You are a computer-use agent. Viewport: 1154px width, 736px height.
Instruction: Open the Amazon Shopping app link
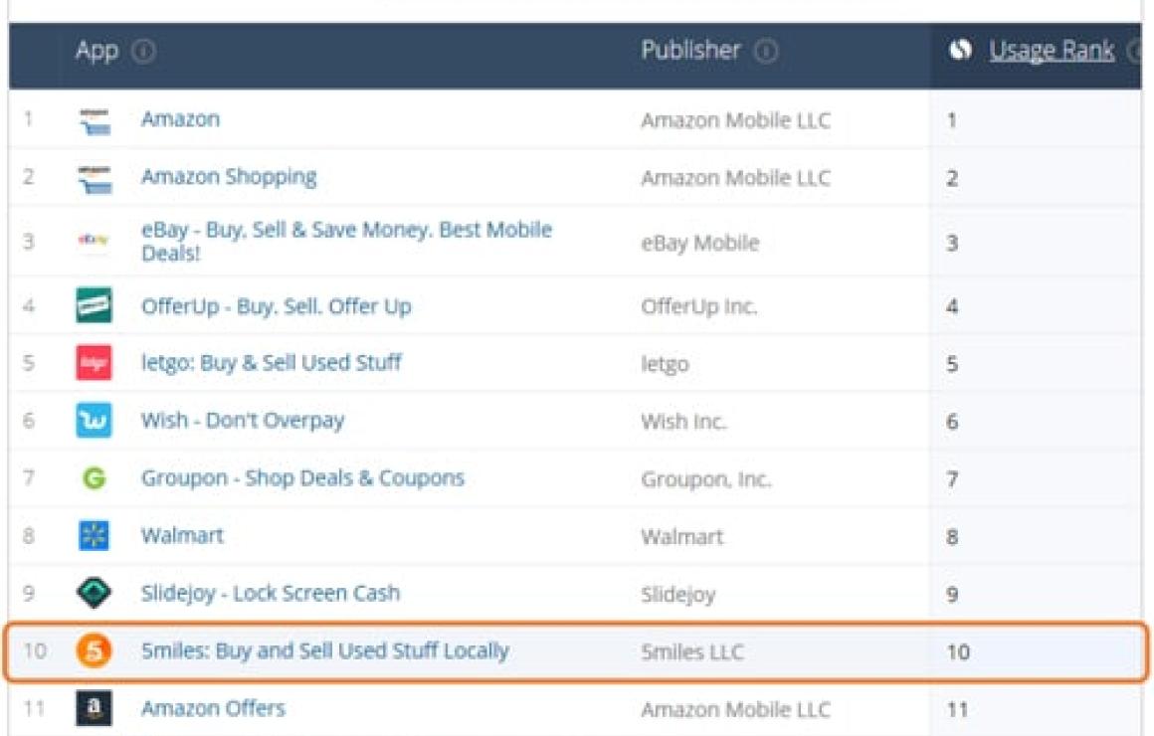coord(229,177)
